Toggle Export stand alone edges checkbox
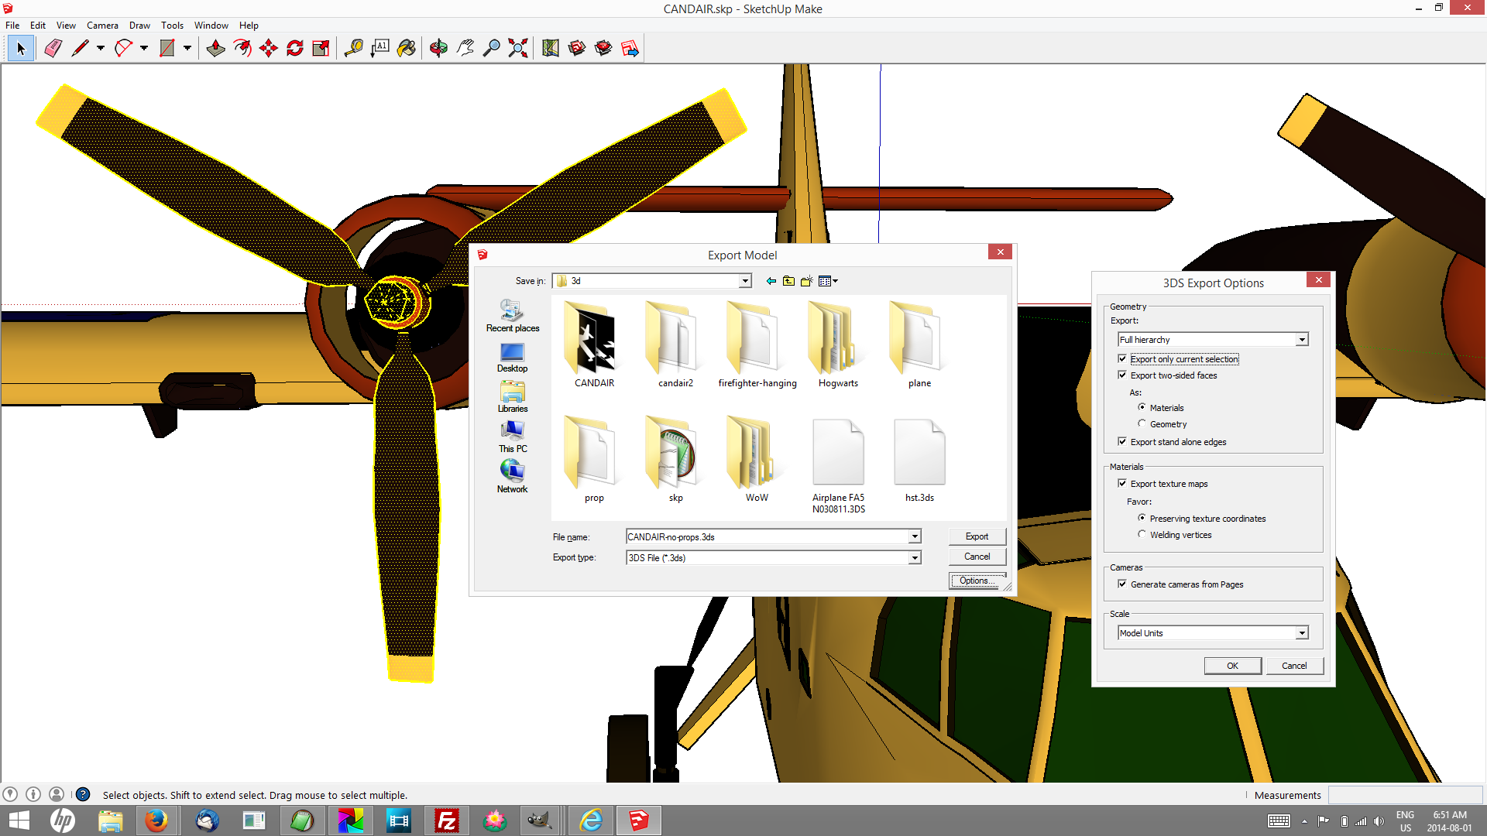 1122,441
